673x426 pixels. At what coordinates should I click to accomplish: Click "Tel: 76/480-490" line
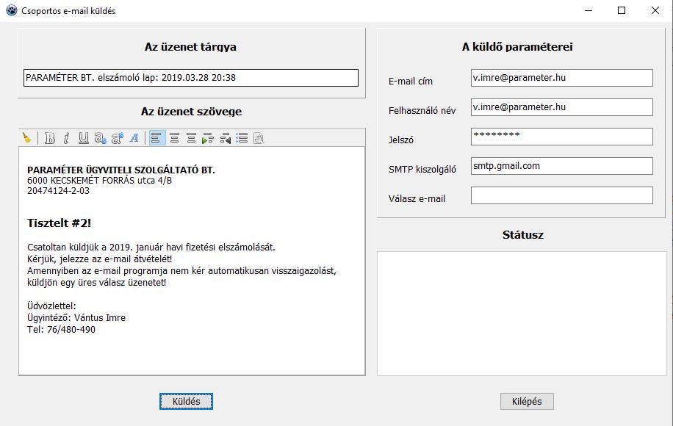click(62, 330)
